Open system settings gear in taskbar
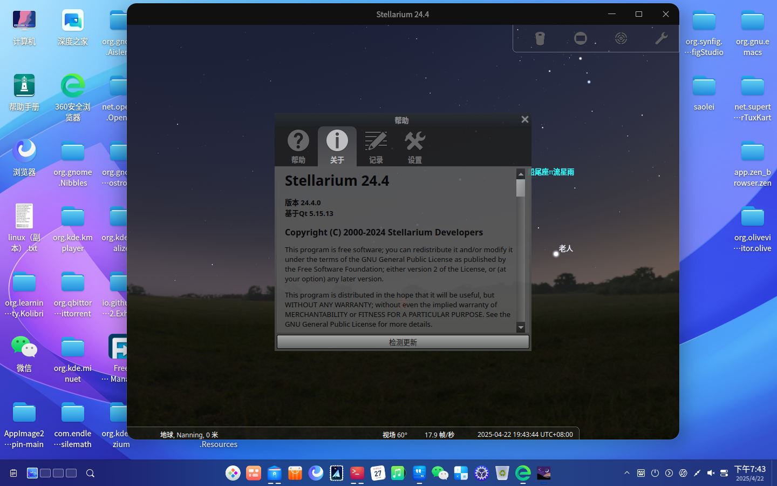The image size is (777, 486). (x=481, y=473)
